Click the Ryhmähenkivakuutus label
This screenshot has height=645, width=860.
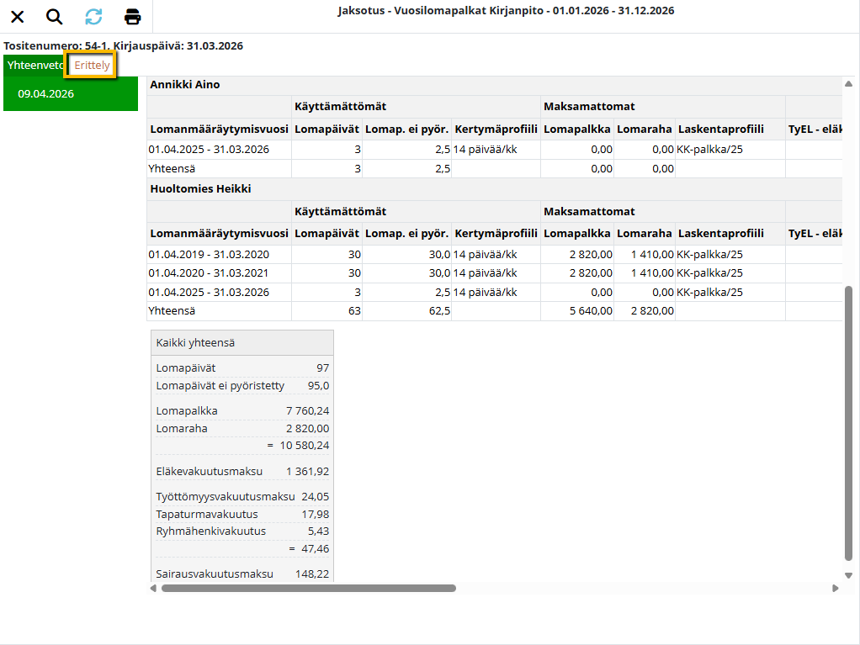(210, 531)
